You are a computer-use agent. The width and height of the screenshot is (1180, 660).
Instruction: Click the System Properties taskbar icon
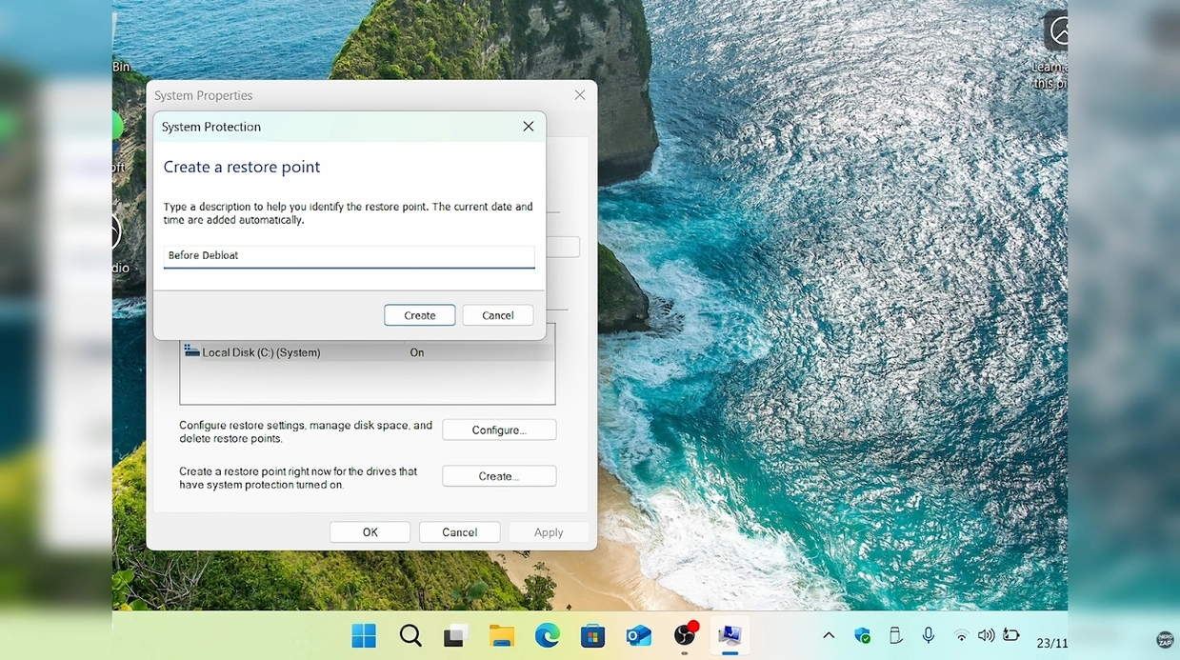[x=730, y=635]
